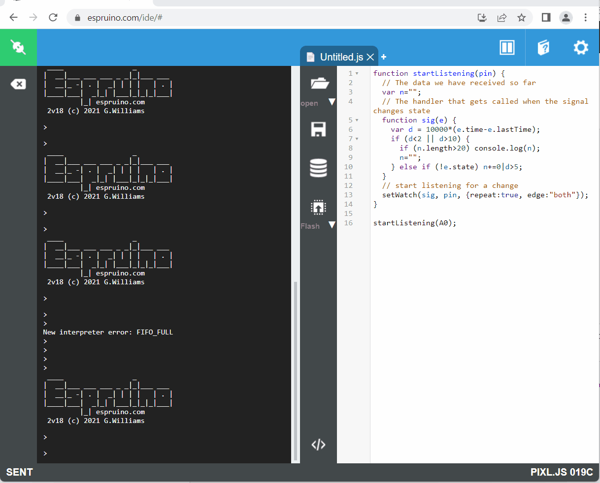The height and width of the screenshot is (483, 600).
Task: Collapse code fold arrow on line 5
Action: tap(357, 120)
